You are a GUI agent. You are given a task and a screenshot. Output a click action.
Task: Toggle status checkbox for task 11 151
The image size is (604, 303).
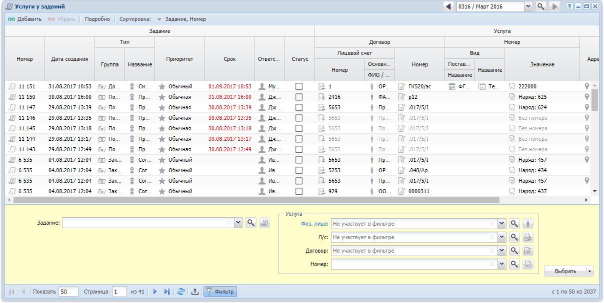pos(299,86)
